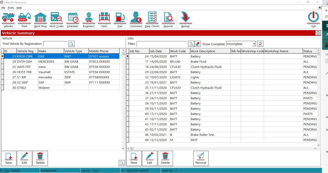Clear the jobs filter with eraser icon
The image size is (328, 173).
(197, 44)
